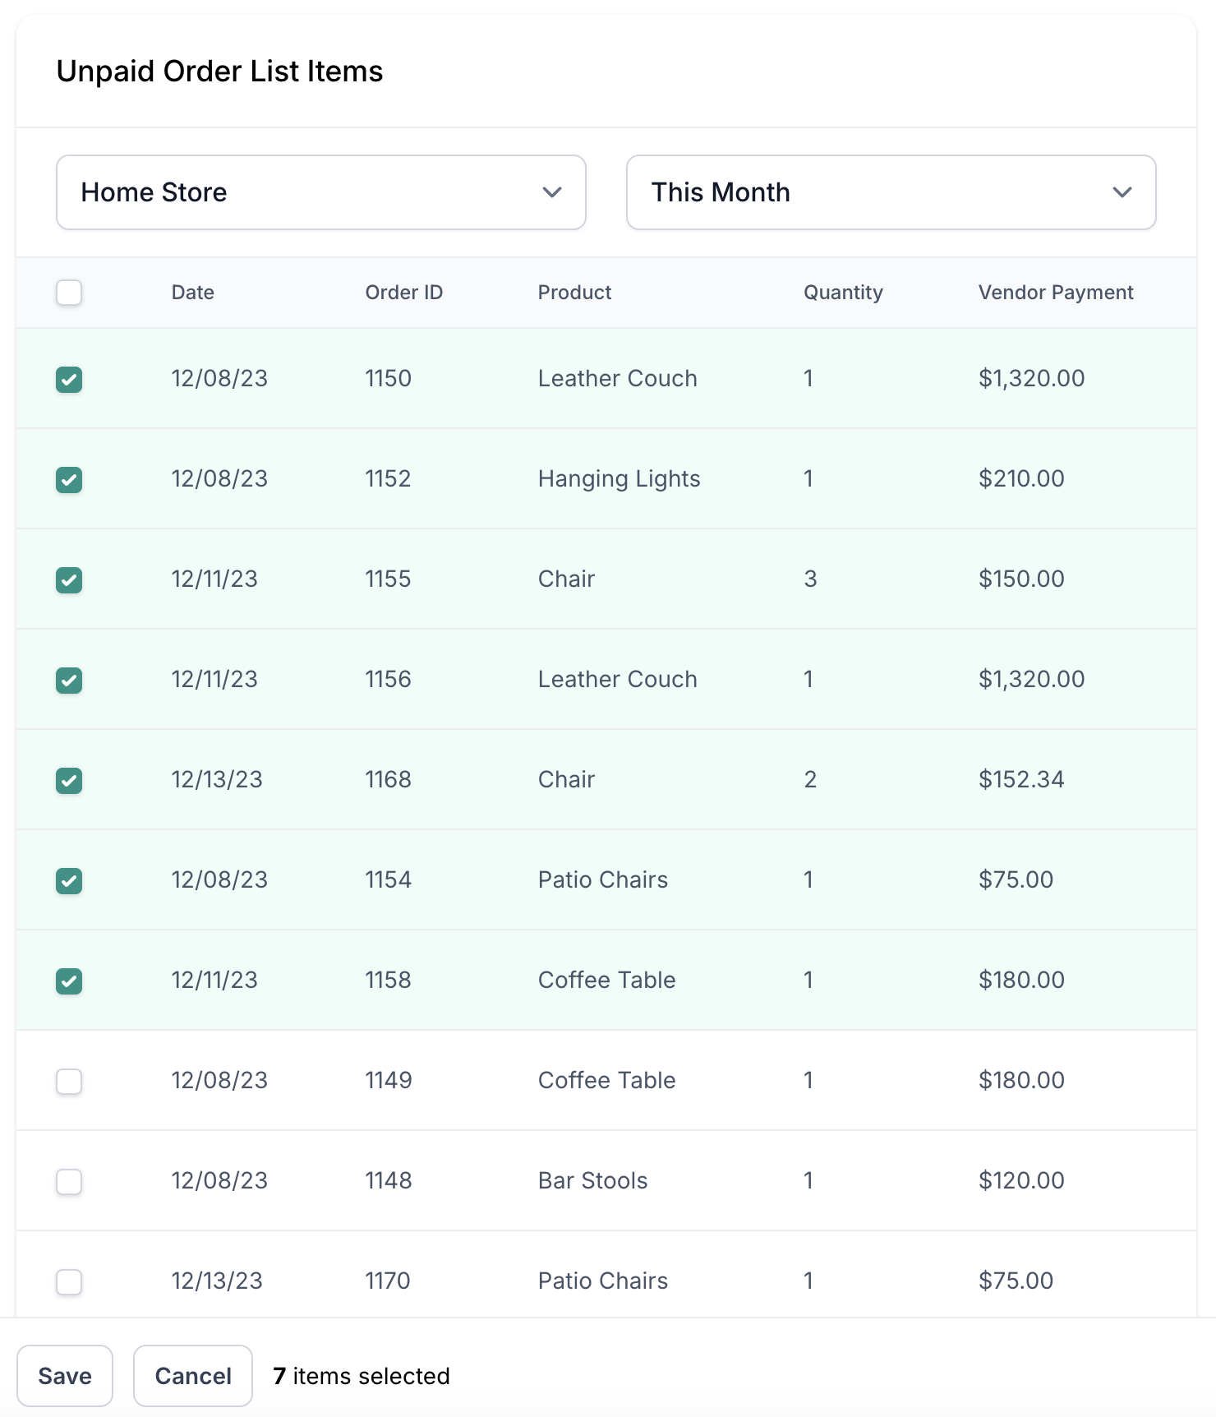
Task: Uncheck order 1152 Hanging Lights checkbox
Action: pyautogui.click(x=69, y=480)
